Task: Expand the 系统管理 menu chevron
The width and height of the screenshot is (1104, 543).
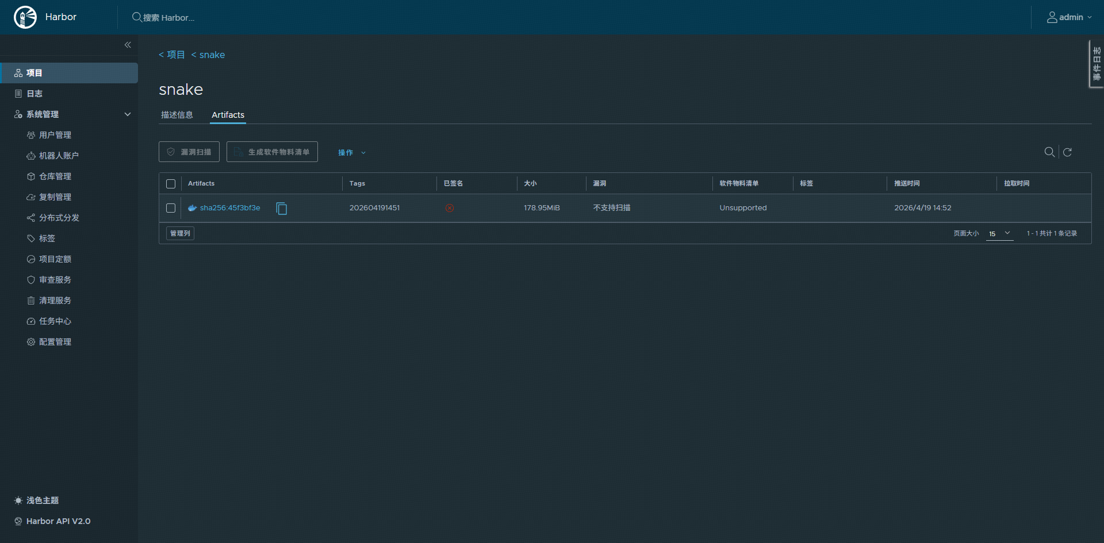Action: 128,114
